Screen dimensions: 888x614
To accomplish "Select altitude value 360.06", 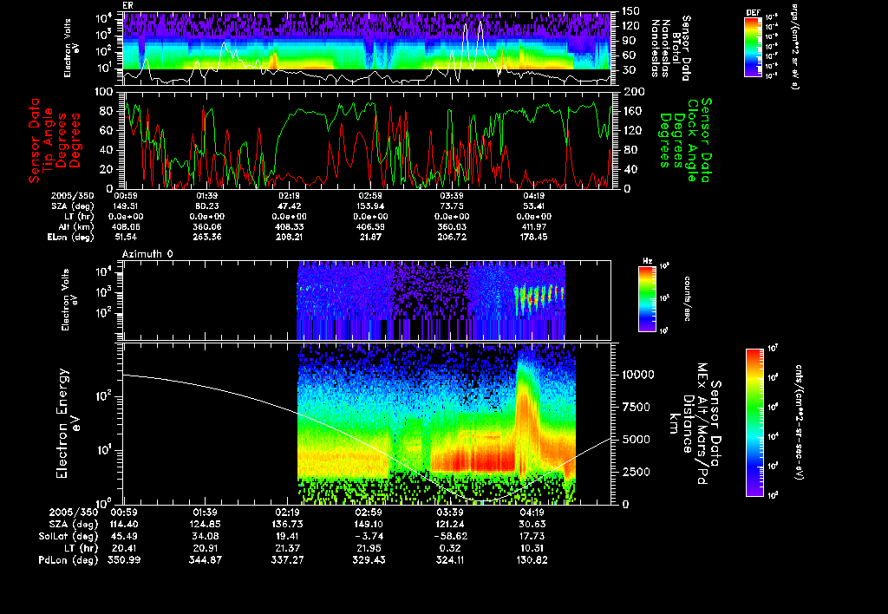I will tap(206, 226).
